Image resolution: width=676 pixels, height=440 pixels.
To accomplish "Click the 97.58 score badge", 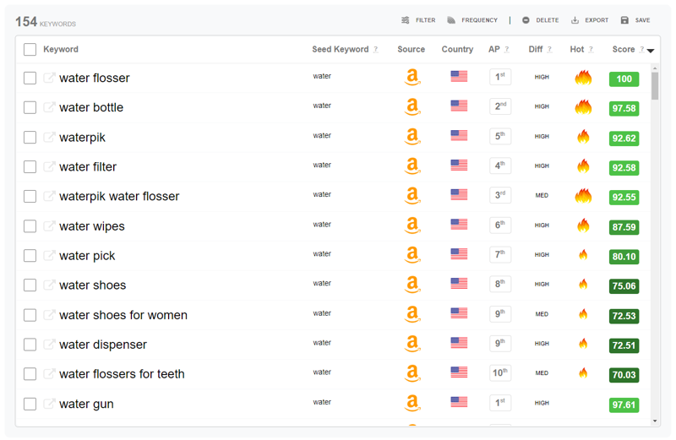I will tap(624, 108).
